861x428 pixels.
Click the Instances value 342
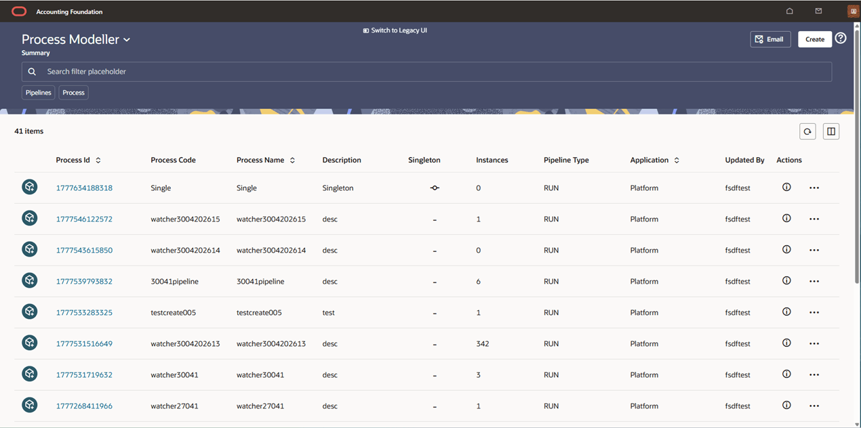pos(483,343)
